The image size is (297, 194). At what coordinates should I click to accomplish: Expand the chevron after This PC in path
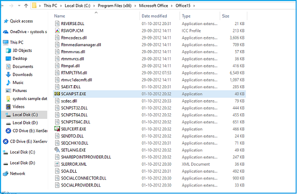tap(61, 6)
